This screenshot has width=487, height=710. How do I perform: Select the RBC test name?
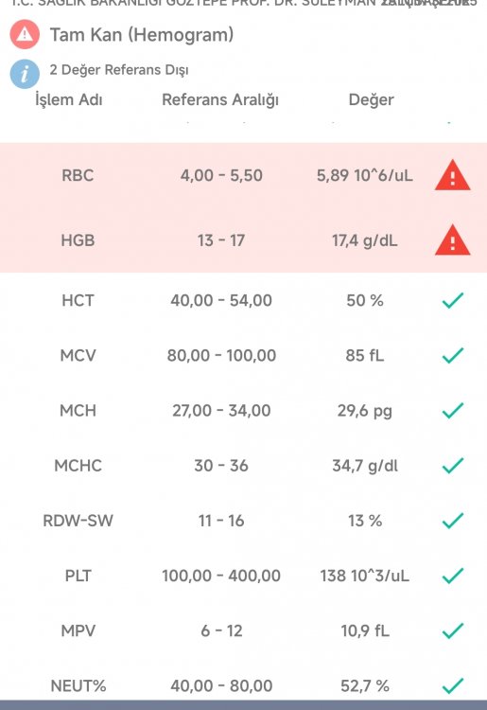tap(78, 175)
